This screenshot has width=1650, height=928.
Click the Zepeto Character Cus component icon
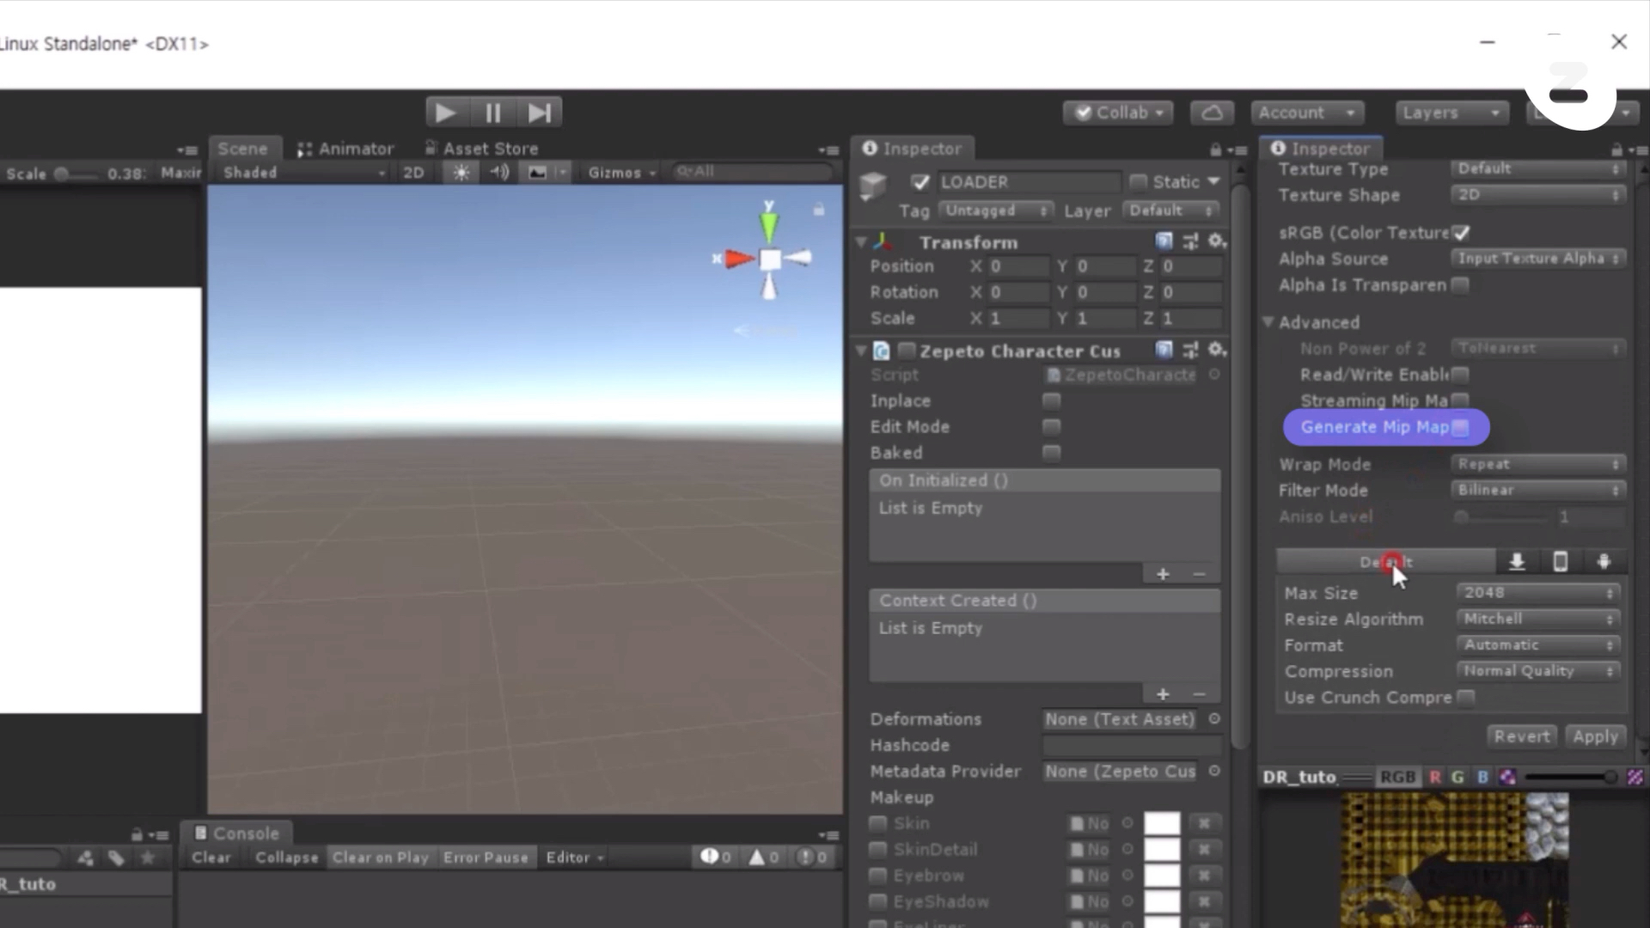click(883, 349)
